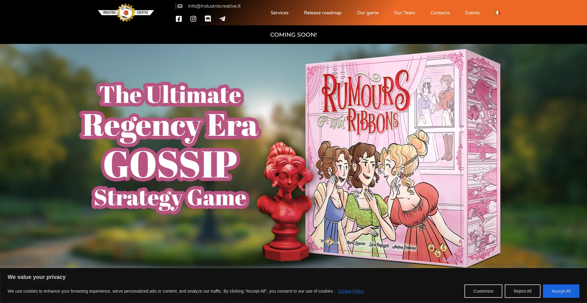Click the Customize cookies button

[483, 291]
